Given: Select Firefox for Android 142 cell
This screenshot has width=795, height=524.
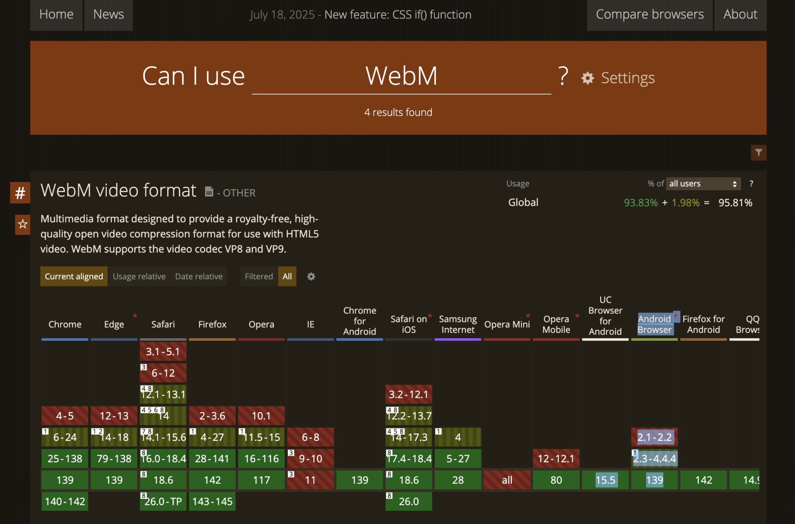Looking at the screenshot, I should [x=703, y=480].
